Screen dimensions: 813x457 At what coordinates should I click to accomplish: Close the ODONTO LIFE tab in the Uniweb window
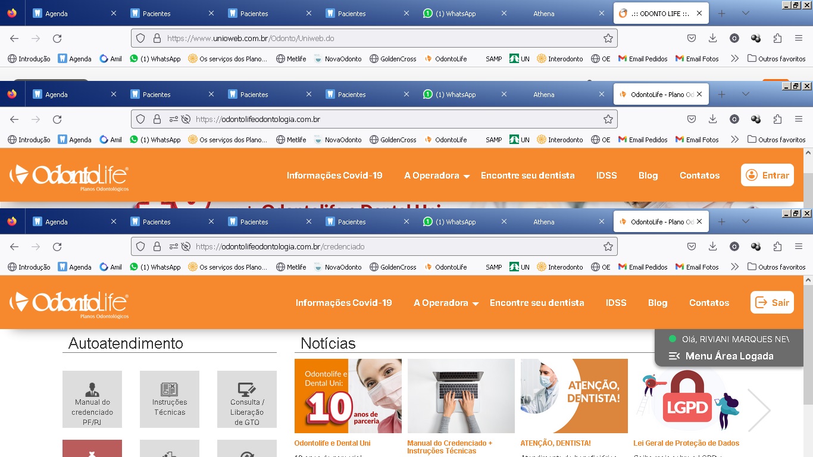tap(699, 13)
